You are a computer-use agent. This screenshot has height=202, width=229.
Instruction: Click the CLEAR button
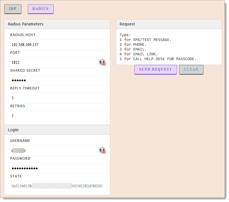[191, 69]
